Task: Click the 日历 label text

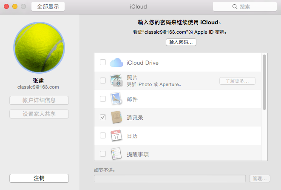Action: (132, 136)
